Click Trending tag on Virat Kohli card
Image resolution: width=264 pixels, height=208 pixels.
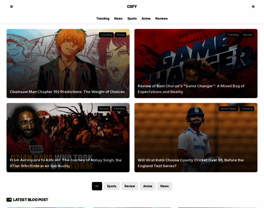[247, 109]
